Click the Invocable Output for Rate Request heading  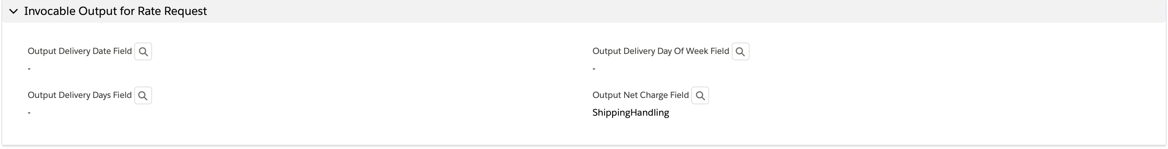[x=115, y=11]
